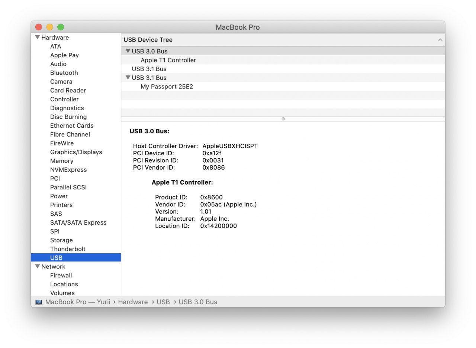476x348 pixels.
Task: Select FireWire in the sidebar
Action: click(62, 143)
